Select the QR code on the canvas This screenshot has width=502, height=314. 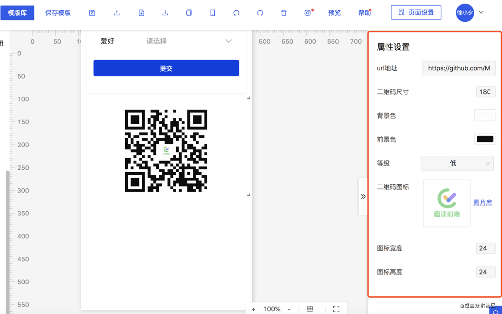(x=166, y=151)
